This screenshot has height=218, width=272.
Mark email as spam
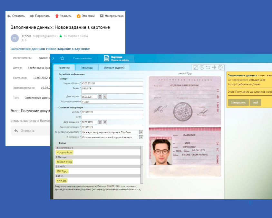(79, 16)
